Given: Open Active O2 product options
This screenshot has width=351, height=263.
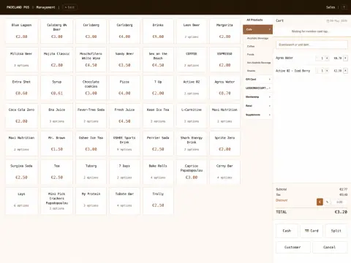Looking at the screenshot, I should point(192,88).
